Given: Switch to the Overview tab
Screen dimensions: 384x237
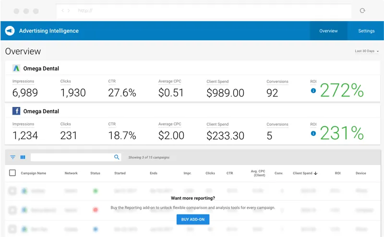Looking at the screenshot, I should pos(328,31).
